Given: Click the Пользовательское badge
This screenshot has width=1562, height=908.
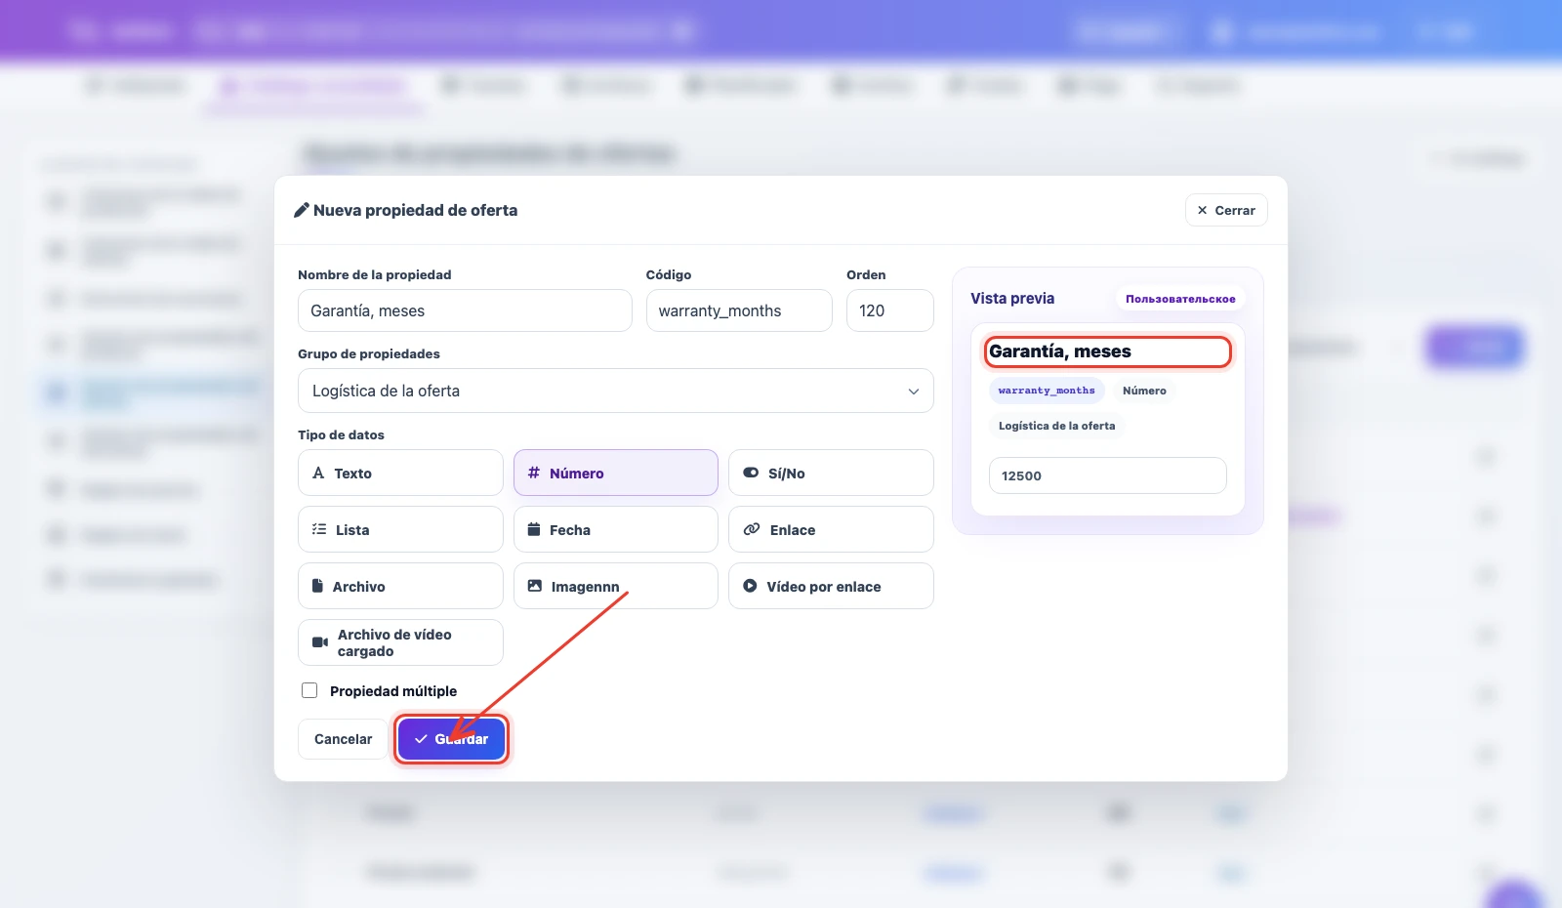Looking at the screenshot, I should 1180,299.
